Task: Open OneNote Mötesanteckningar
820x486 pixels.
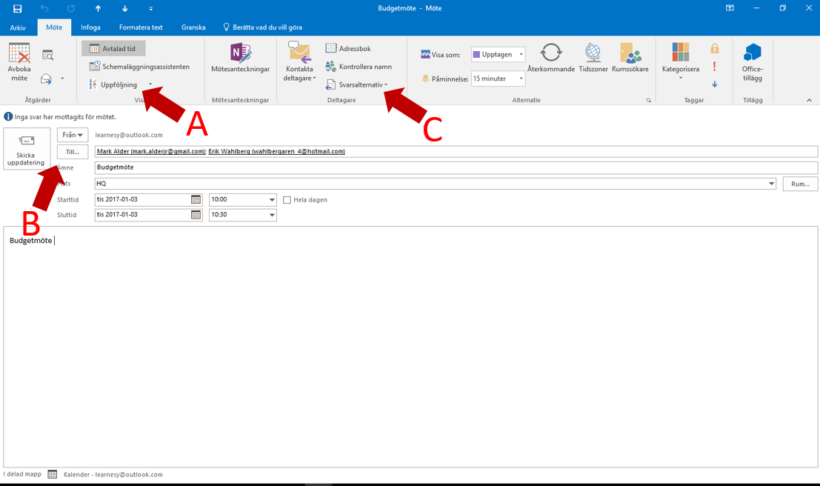Action: pos(241,58)
